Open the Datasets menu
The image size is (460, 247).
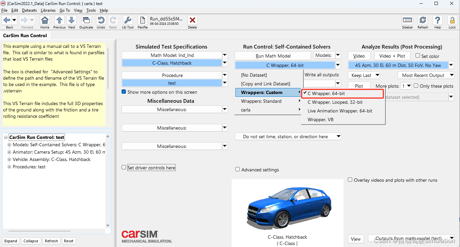tap(29, 10)
